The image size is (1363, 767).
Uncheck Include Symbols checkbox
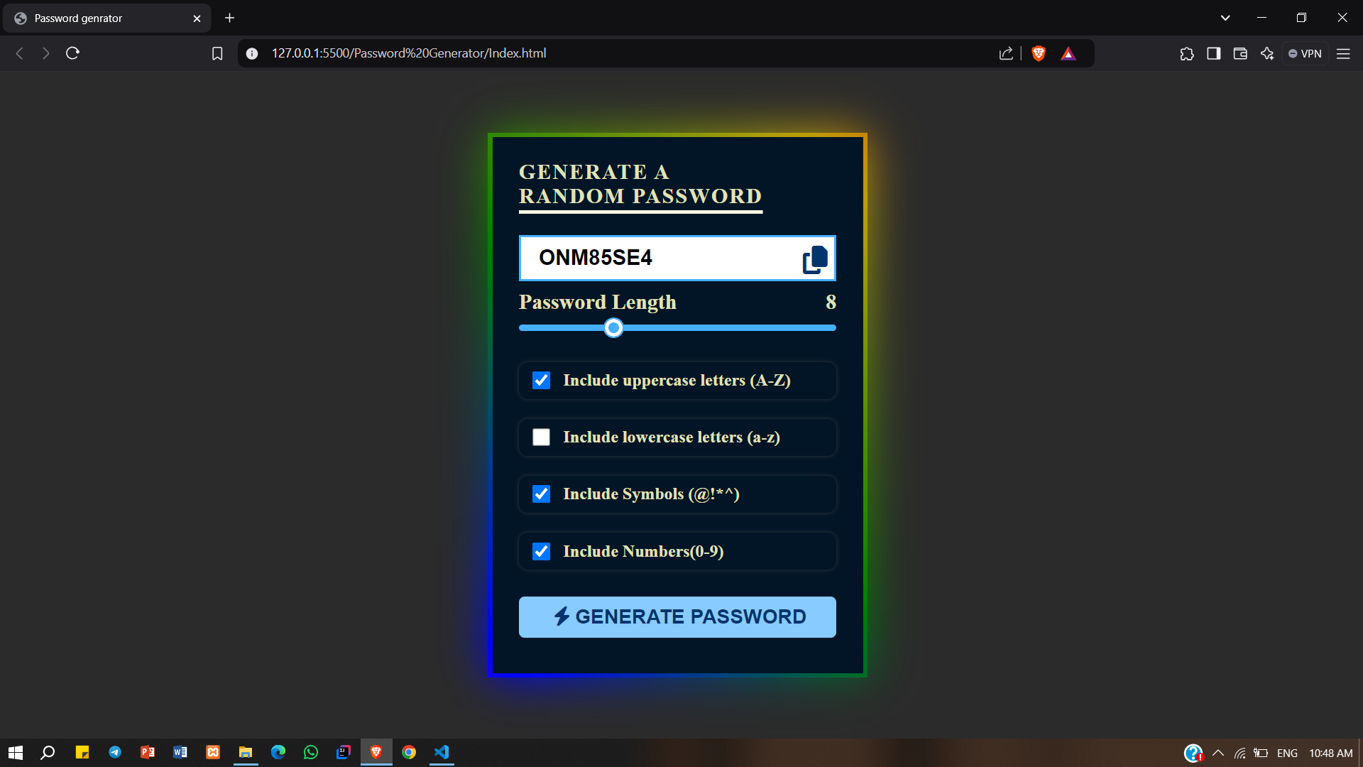tap(541, 494)
